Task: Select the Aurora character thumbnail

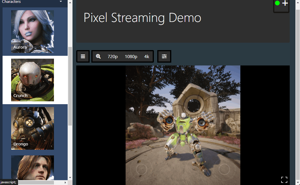Action: [33, 32]
